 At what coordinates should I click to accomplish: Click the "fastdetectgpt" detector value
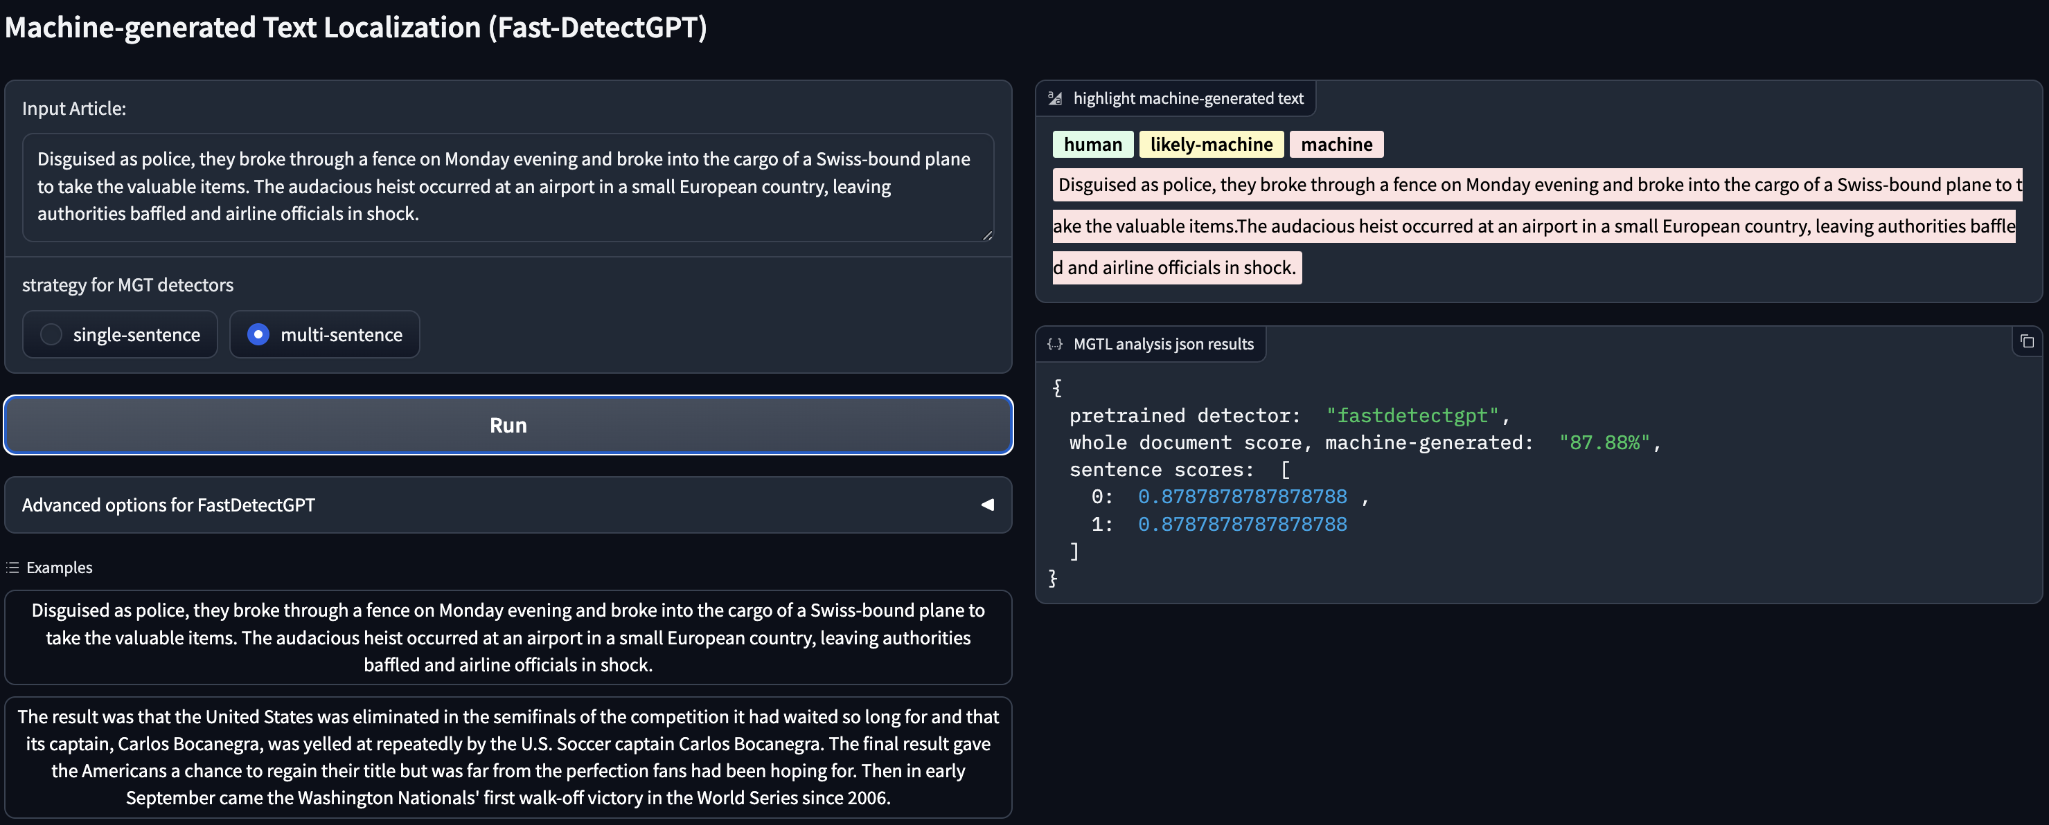tap(1412, 416)
